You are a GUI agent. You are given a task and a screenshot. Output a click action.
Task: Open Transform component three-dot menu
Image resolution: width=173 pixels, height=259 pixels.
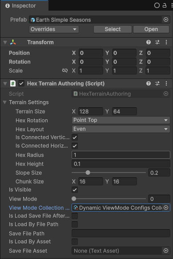(166, 42)
